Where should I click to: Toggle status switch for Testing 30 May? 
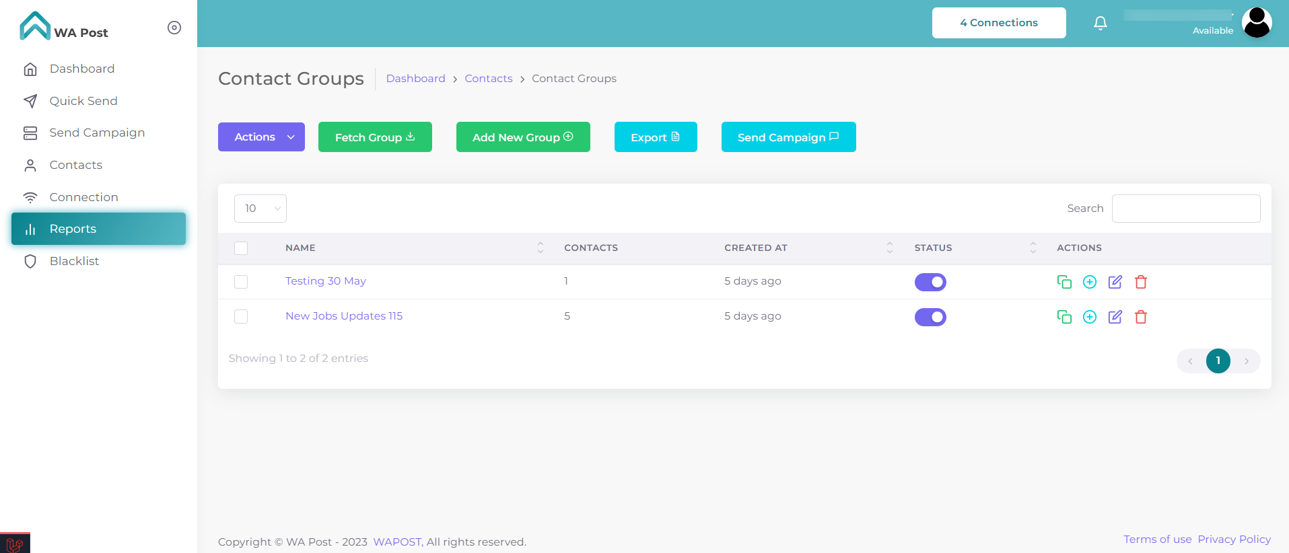click(930, 282)
